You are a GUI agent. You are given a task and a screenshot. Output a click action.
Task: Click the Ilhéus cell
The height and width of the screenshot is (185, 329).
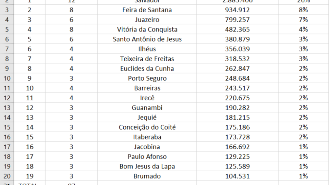(x=147, y=49)
